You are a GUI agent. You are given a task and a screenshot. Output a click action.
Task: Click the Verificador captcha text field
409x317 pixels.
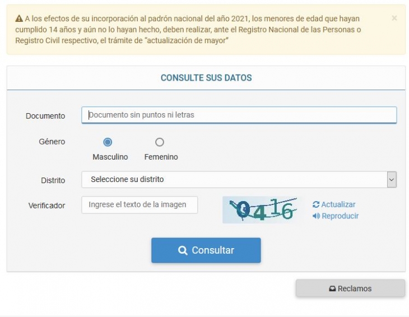[x=140, y=205]
